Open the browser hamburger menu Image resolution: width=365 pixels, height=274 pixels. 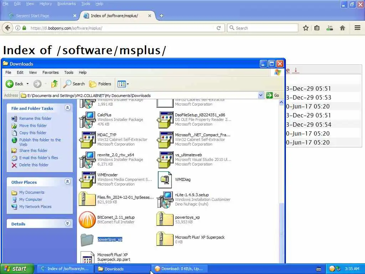coord(357,28)
